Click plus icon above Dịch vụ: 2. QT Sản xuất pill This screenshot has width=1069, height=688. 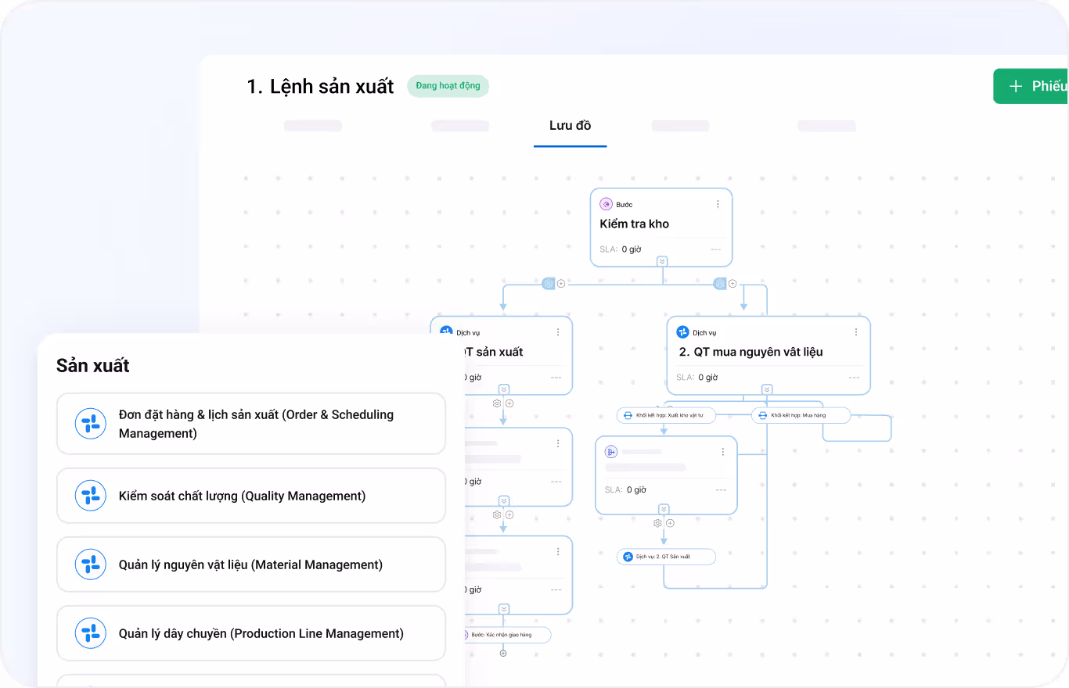pos(670,523)
